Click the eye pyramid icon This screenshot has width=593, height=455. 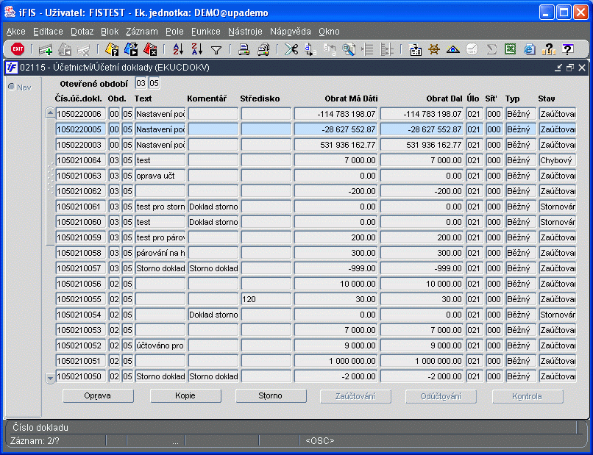point(453,49)
